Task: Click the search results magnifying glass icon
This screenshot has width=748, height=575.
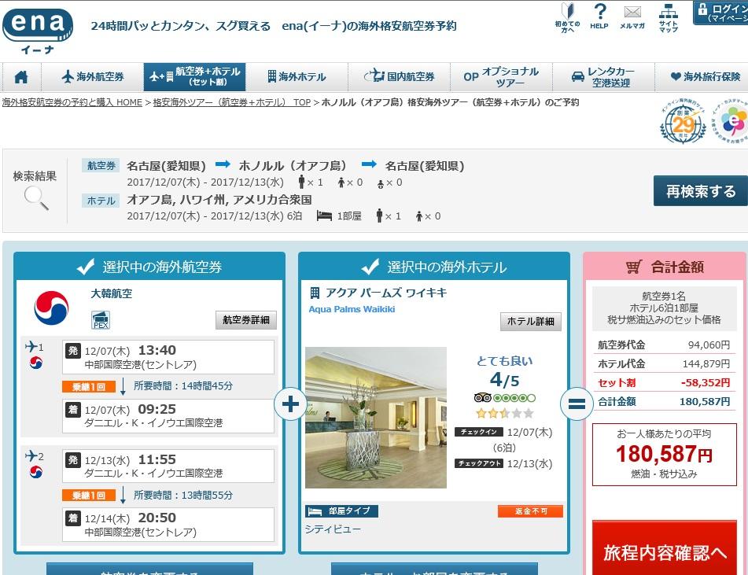Action: [35, 198]
